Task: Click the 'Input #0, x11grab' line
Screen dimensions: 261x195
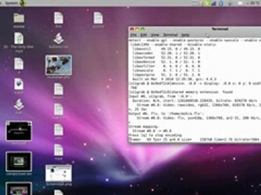Action: [160, 96]
